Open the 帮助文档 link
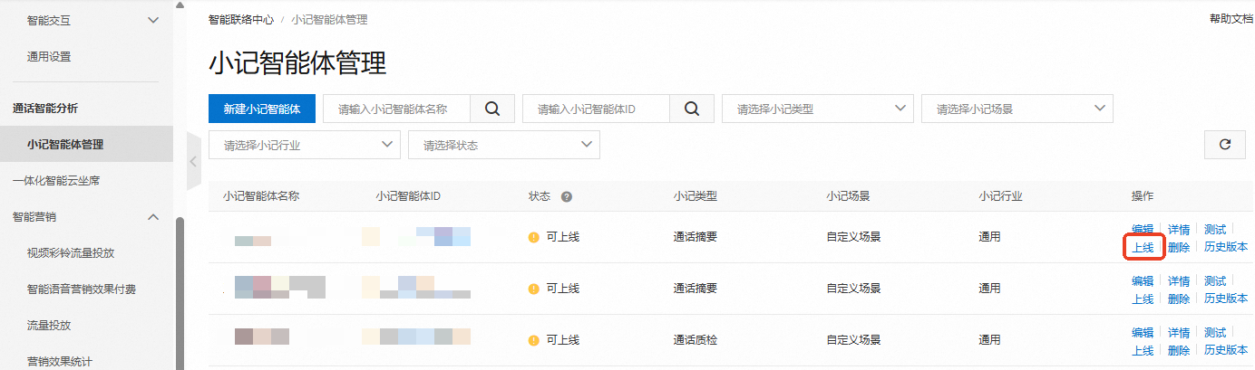Screen dimensions: 1255x370 (1231, 19)
